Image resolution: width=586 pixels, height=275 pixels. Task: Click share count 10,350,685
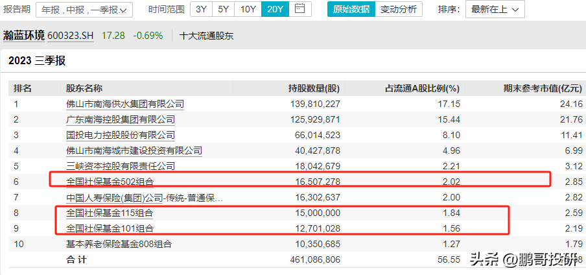(x=317, y=244)
